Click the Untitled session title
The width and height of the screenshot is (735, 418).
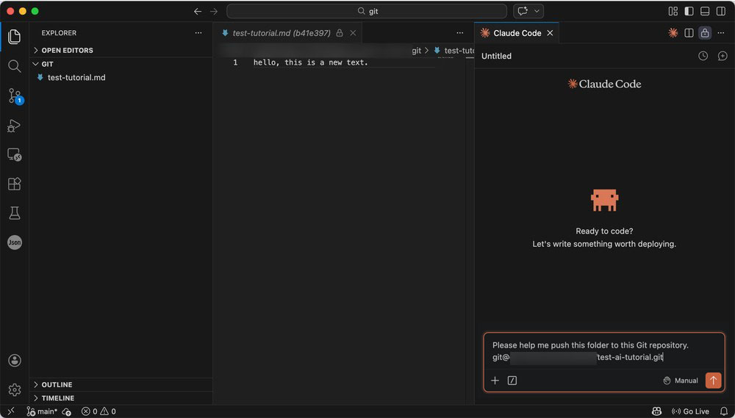(x=496, y=56)
